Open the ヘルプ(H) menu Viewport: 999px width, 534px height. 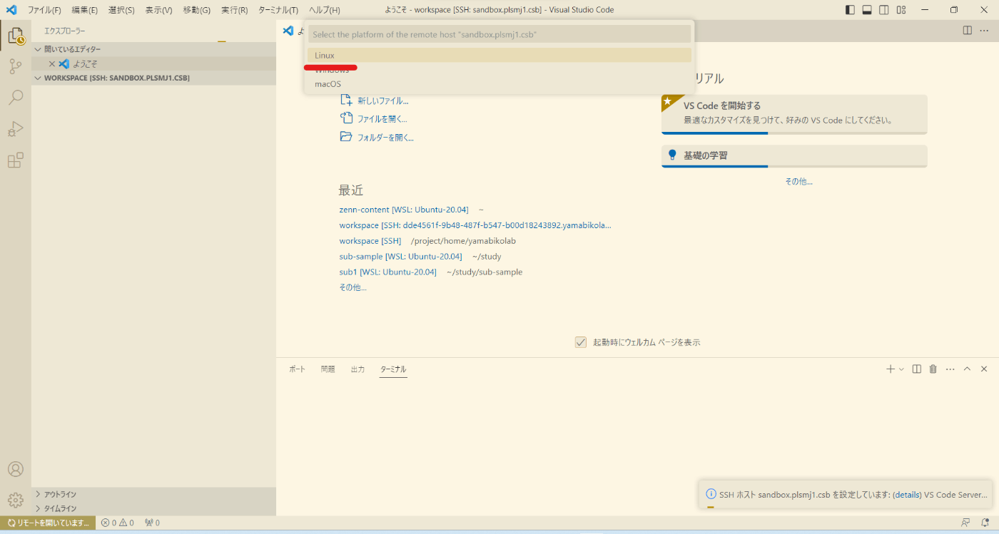pyautogui.click(x=325, y=10)
